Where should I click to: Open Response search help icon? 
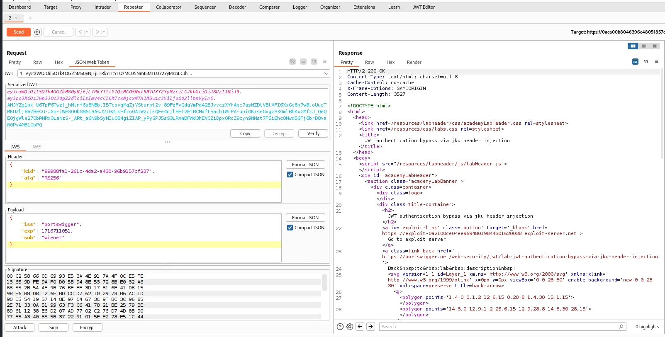pyautogui.click(x=340, y=327)
